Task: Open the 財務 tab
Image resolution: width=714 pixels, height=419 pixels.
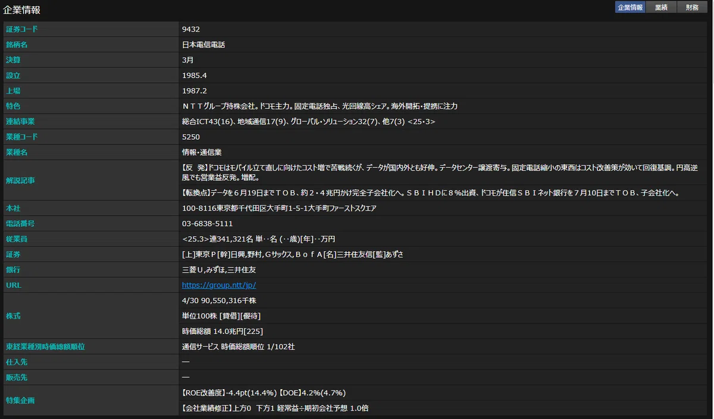Action: pos(692,8)
